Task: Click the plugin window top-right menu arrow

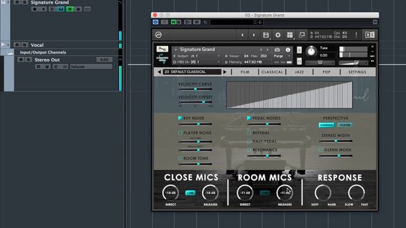Action: 375,22
